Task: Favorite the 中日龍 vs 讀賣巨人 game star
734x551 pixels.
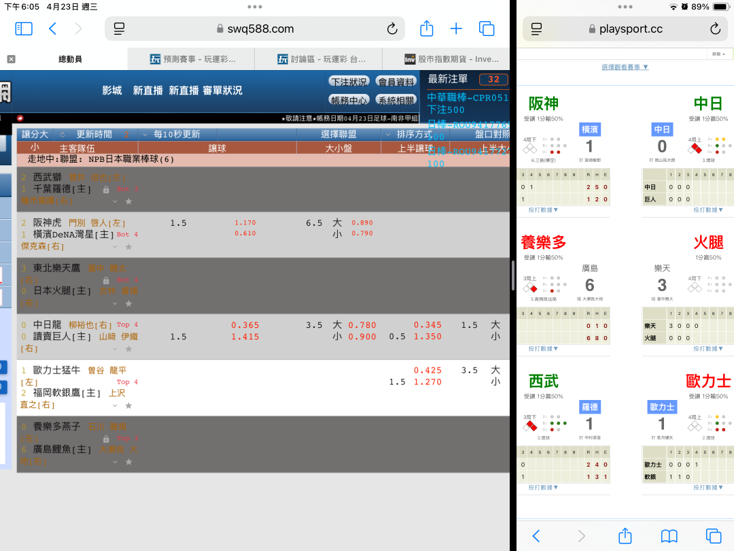Action: (128, 349)
